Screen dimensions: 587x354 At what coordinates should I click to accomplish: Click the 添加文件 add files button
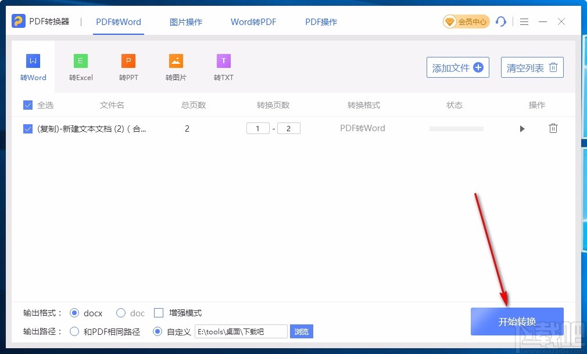[x=457, y=67]
